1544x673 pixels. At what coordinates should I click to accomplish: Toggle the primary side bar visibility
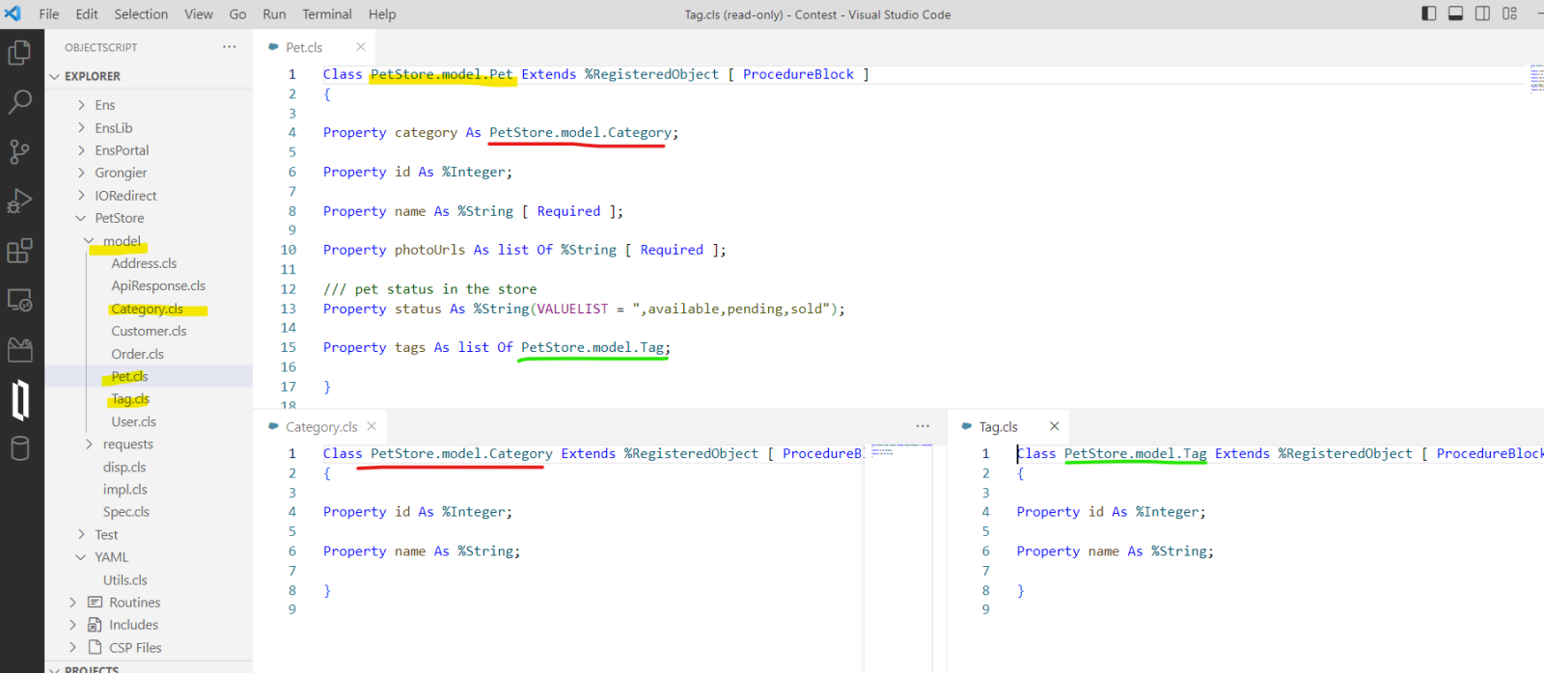click(1429, 13)
